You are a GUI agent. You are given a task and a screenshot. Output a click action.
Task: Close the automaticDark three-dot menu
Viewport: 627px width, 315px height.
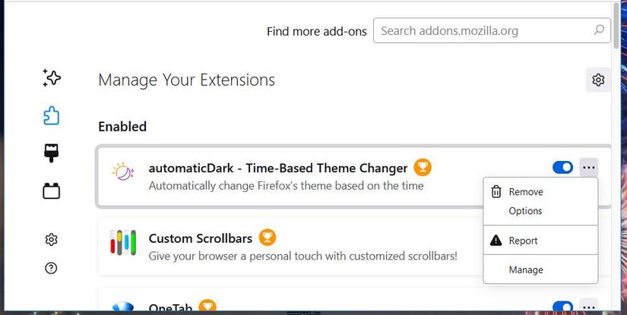tap(589, 168)
